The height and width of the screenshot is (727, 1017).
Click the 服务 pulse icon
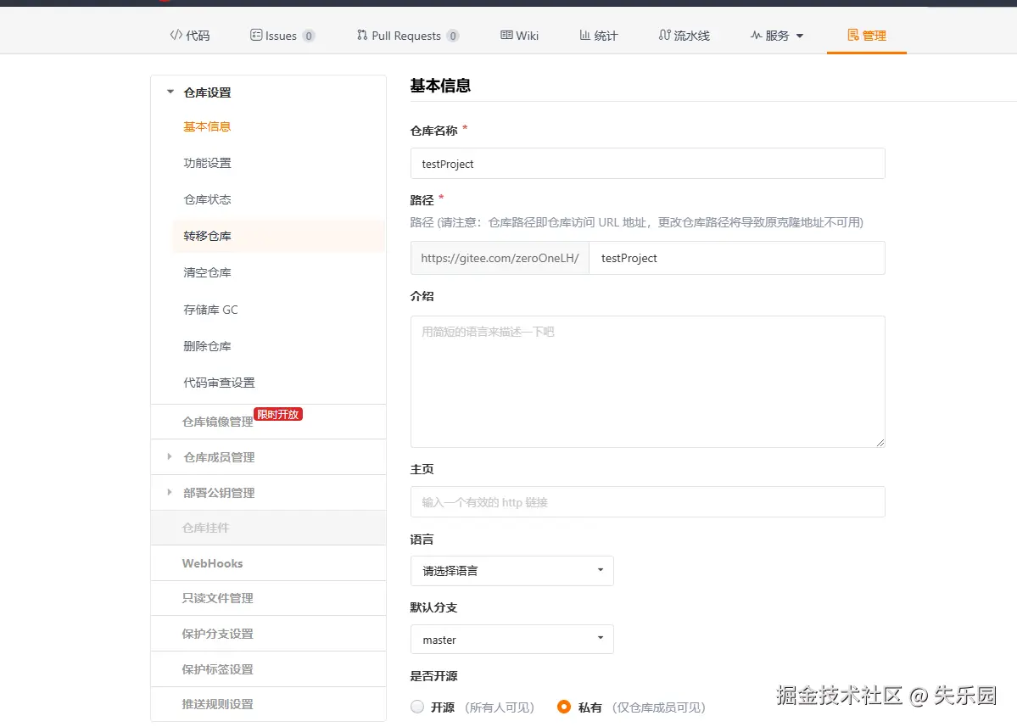click(757, 35)
